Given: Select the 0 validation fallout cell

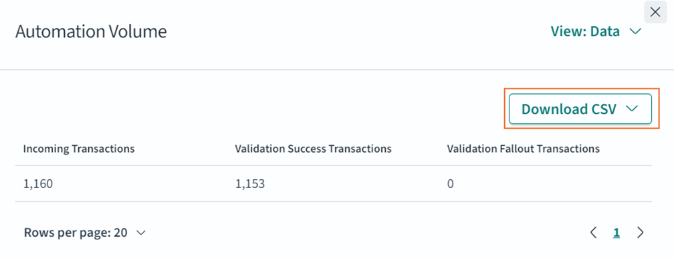Looking at the screenshot, I should [x=451, y=184].
